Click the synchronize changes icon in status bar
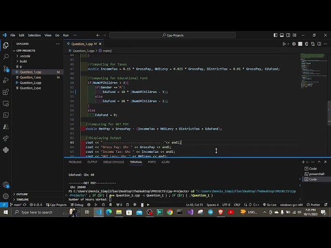331x248 pixels. click(x=25, y=205)
